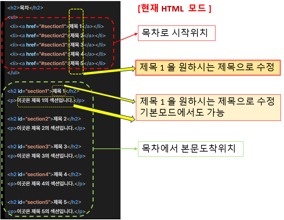Screen dimensions: 284x220
Task: Click the yellow dashed highlight around 제목 entries
Action: [76, 42]
